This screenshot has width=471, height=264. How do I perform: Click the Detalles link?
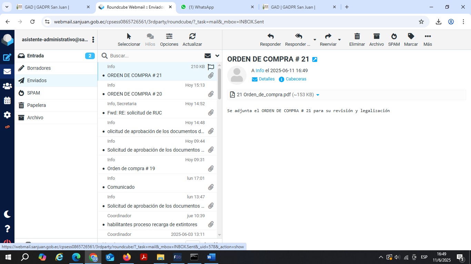[267, 79]
